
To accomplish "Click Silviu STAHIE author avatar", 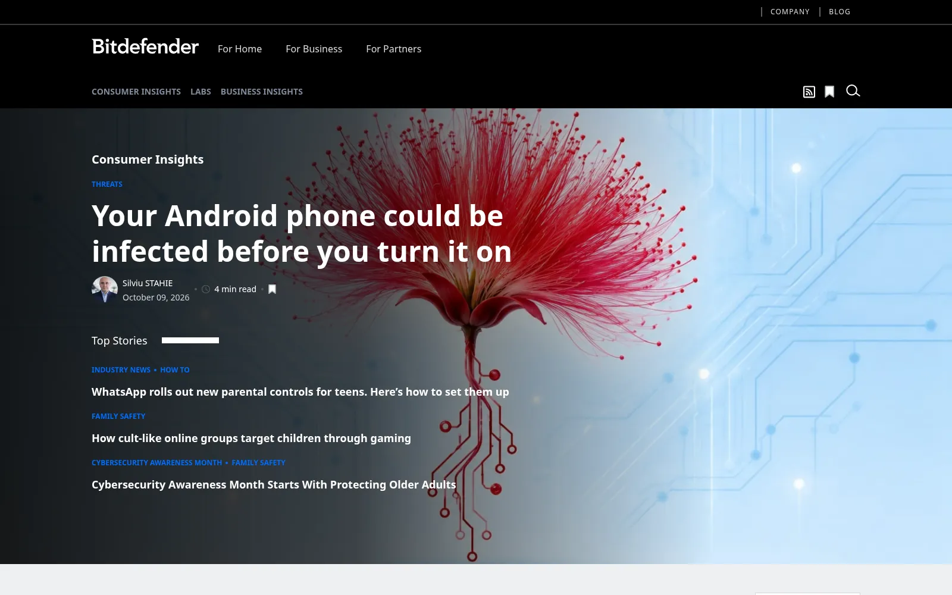I will 105,289.
